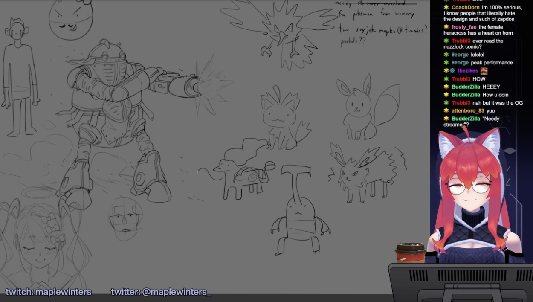
Task: Click Trubbl3 username beside 'HOW'
Action: click(461, 79)
